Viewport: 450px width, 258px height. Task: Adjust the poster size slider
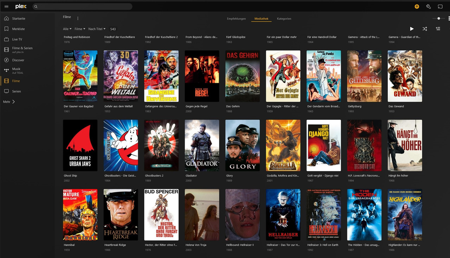point(439,18)
